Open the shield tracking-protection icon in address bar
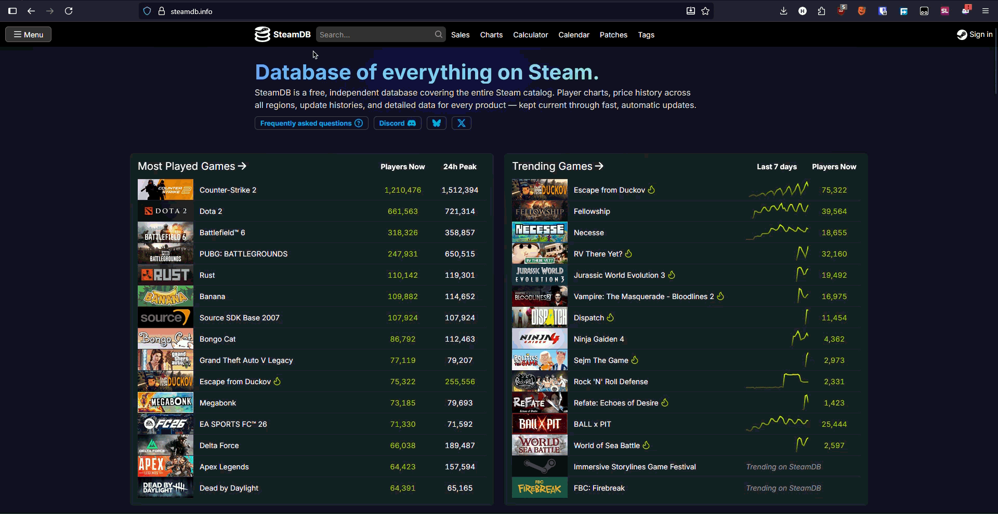 pyautogui.click(x=147, y=11)
